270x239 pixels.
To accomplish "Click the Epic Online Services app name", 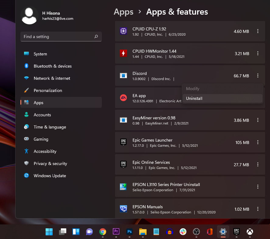I will pos(151,163).
